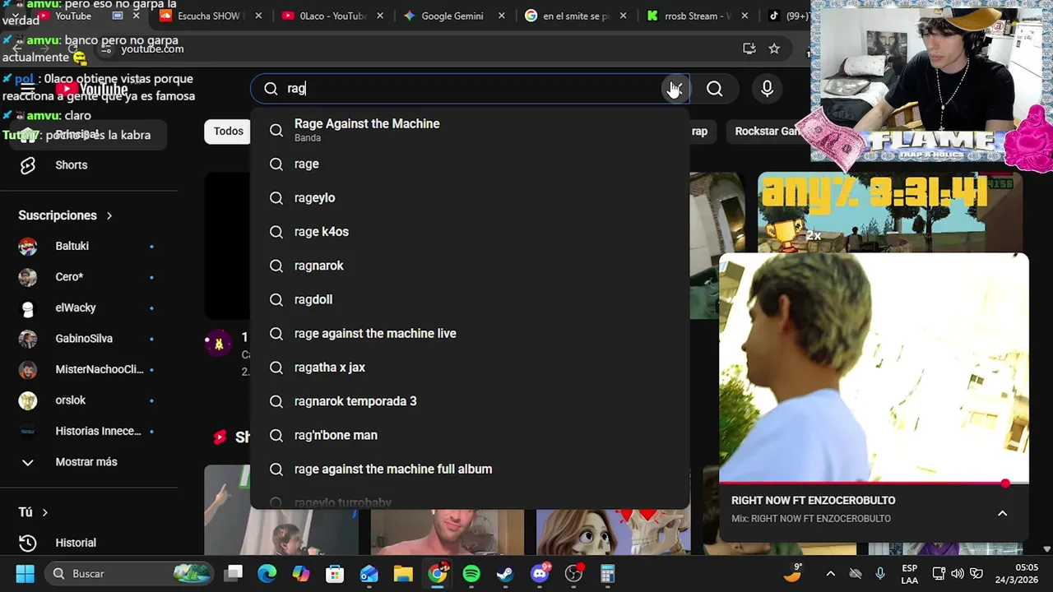Choose "rag'n'bone man" suggestion
Image resolution: width=1053 pixels, height=592 pixels.
point(470,435)
